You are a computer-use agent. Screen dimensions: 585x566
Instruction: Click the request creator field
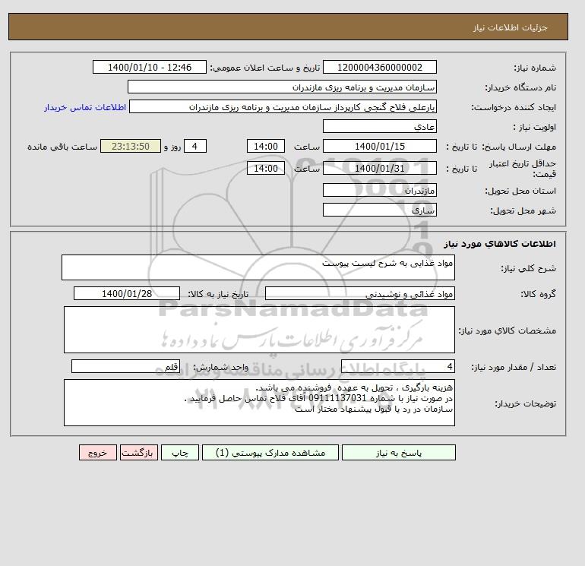click(x=283, y=106)
